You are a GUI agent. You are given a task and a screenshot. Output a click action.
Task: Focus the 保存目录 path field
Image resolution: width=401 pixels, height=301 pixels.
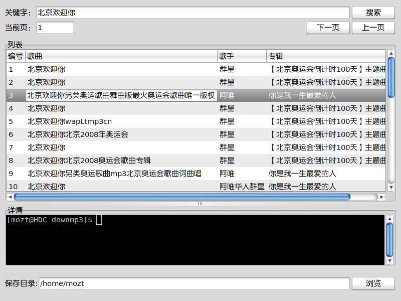point(194,283)
